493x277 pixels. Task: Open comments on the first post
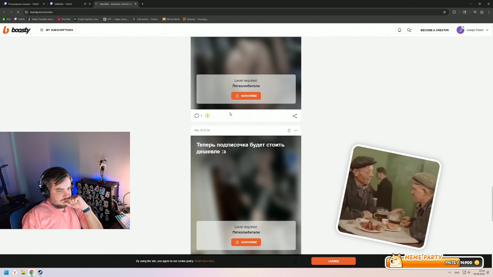[x=197, y=116]
